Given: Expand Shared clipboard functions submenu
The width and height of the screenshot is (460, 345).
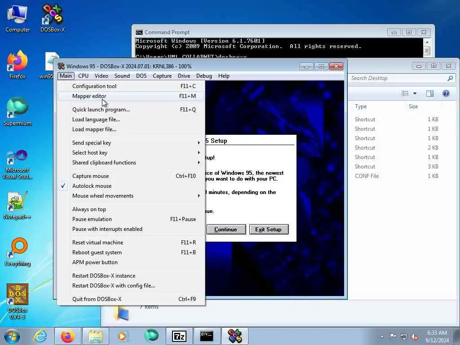Looking at the screenshot, I should [x=131, y=163].
